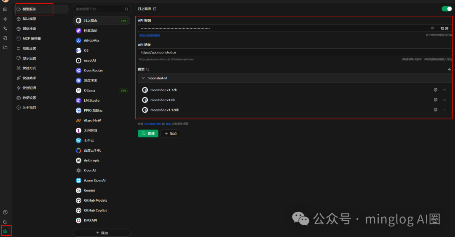Select the ocoolAI provider
The height and width of the screenshot is (237, 455).
tap(102, 61)
